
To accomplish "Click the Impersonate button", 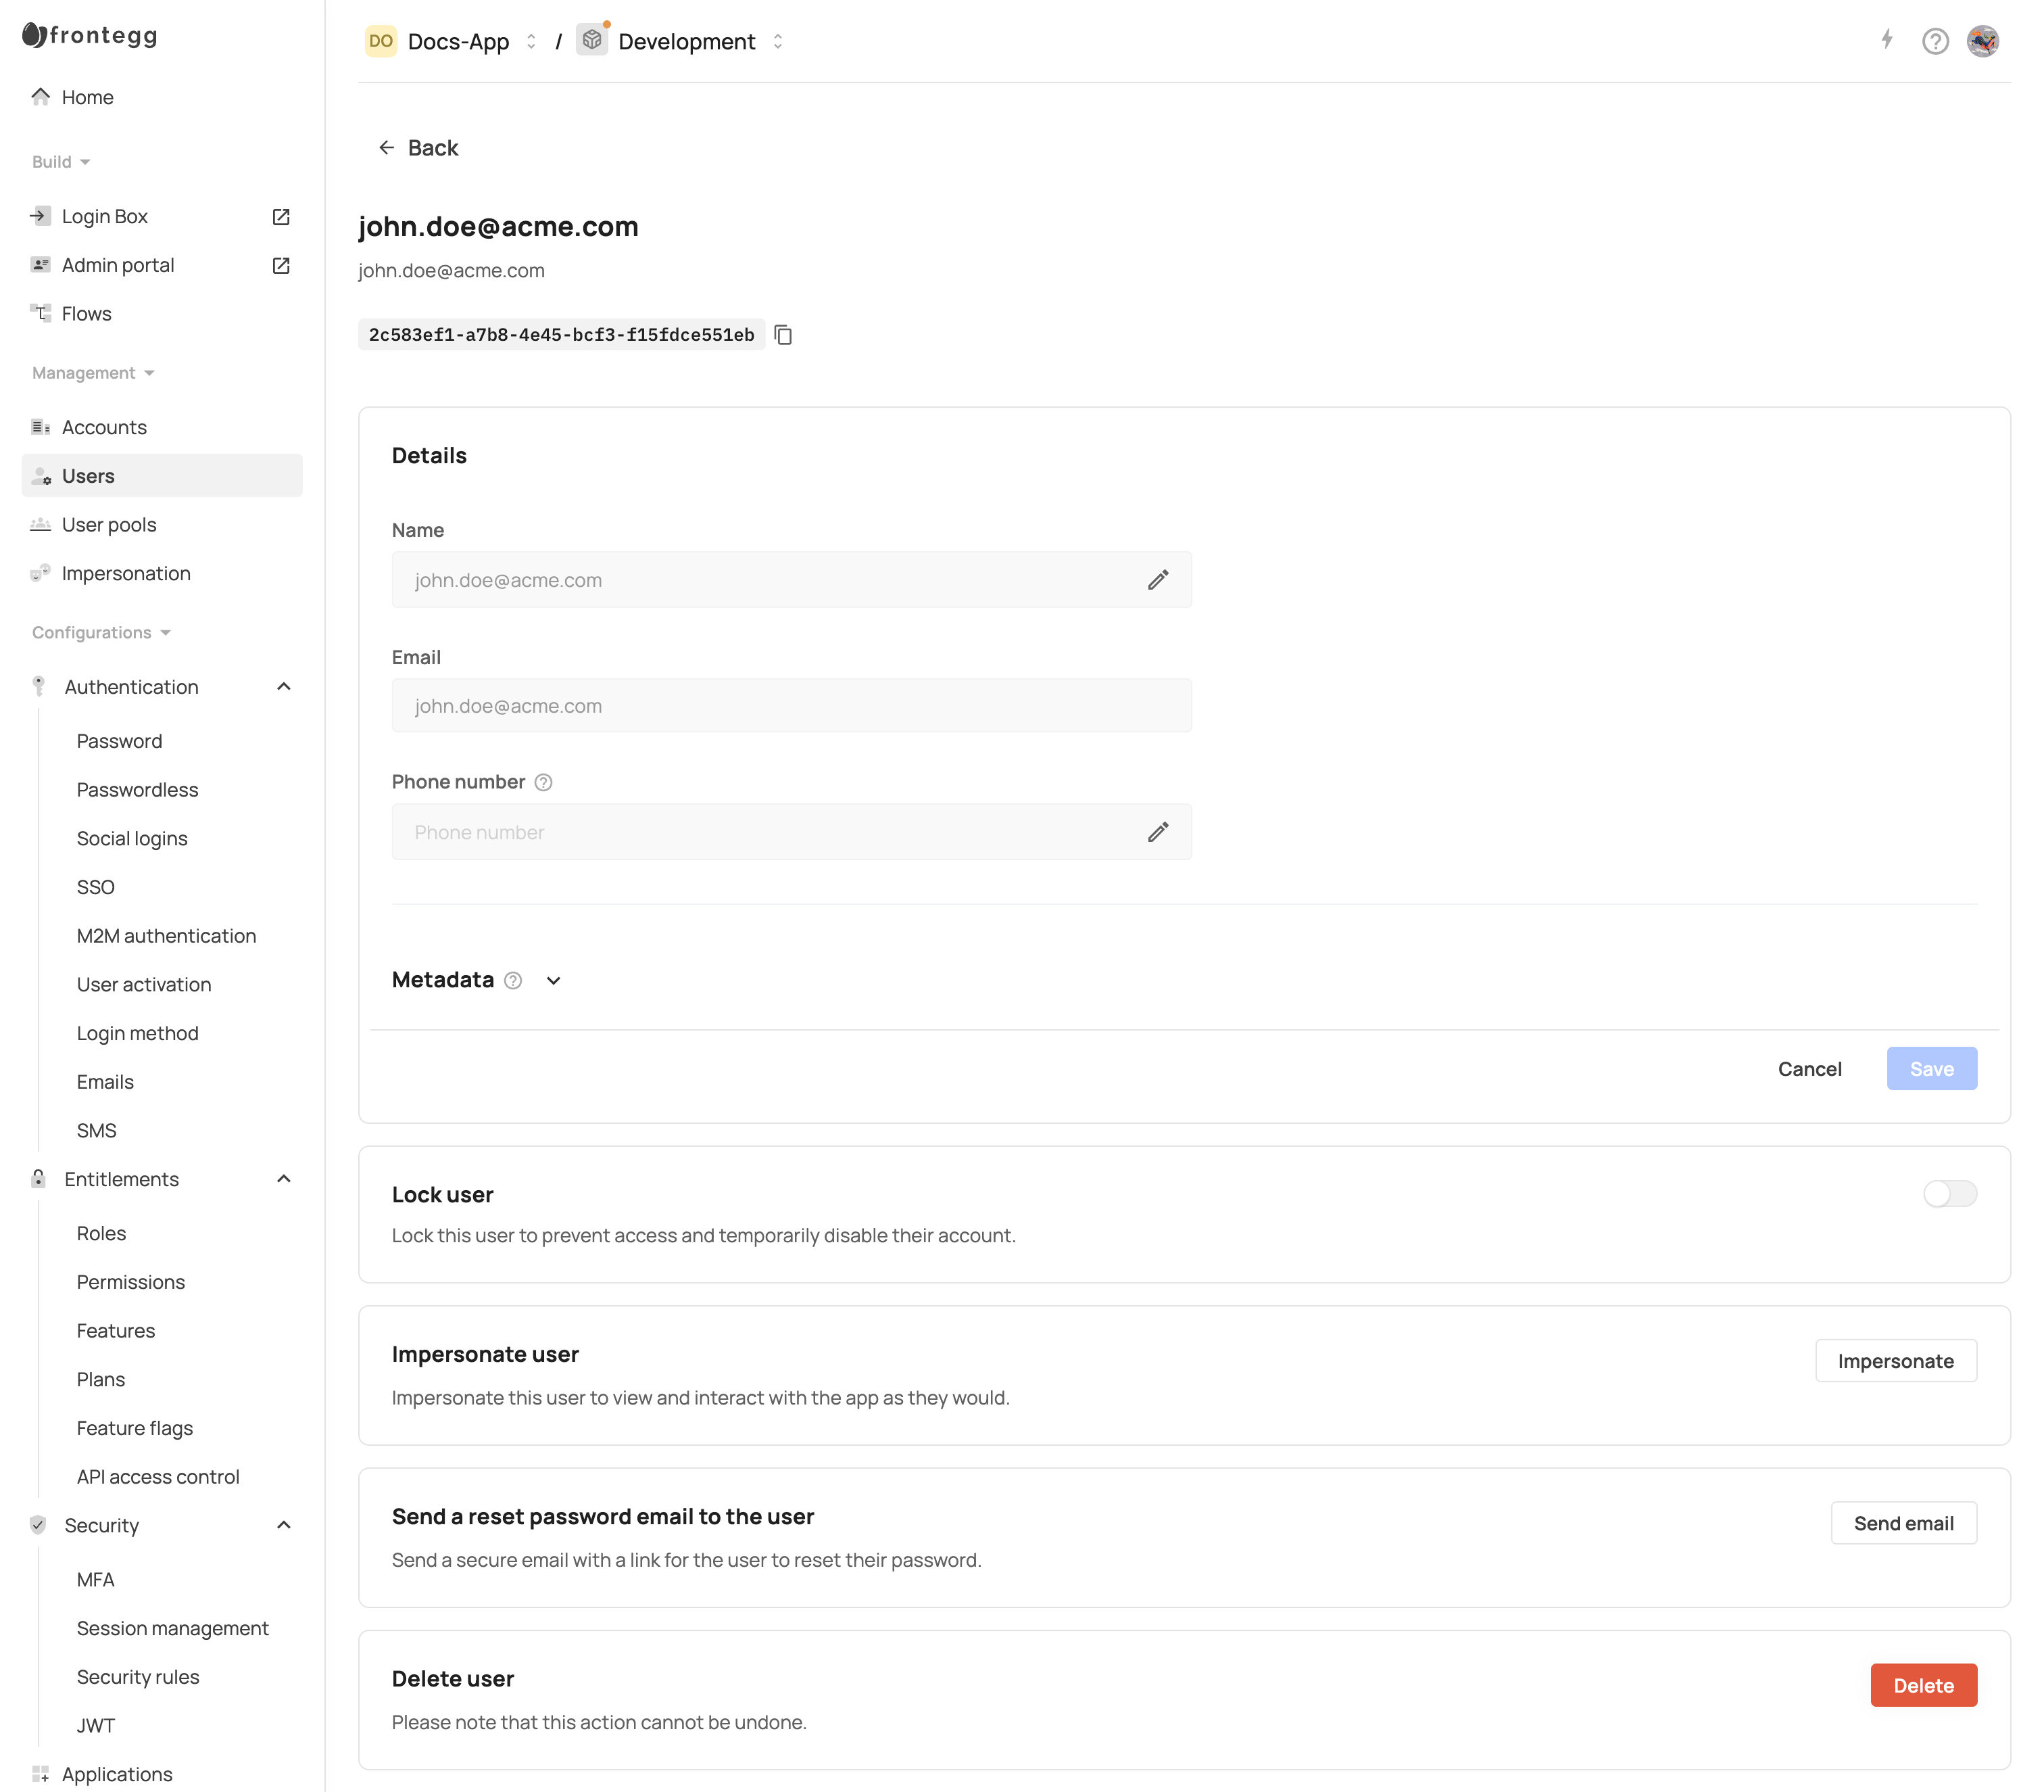I will (1895, 1360).
